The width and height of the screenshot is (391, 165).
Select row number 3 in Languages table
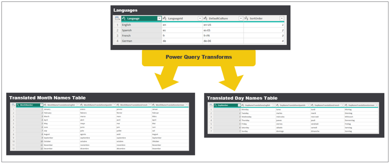coord(118,36)
